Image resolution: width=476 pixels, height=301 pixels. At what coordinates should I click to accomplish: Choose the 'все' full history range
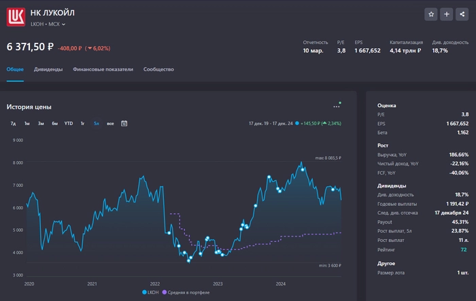(110, 124)
